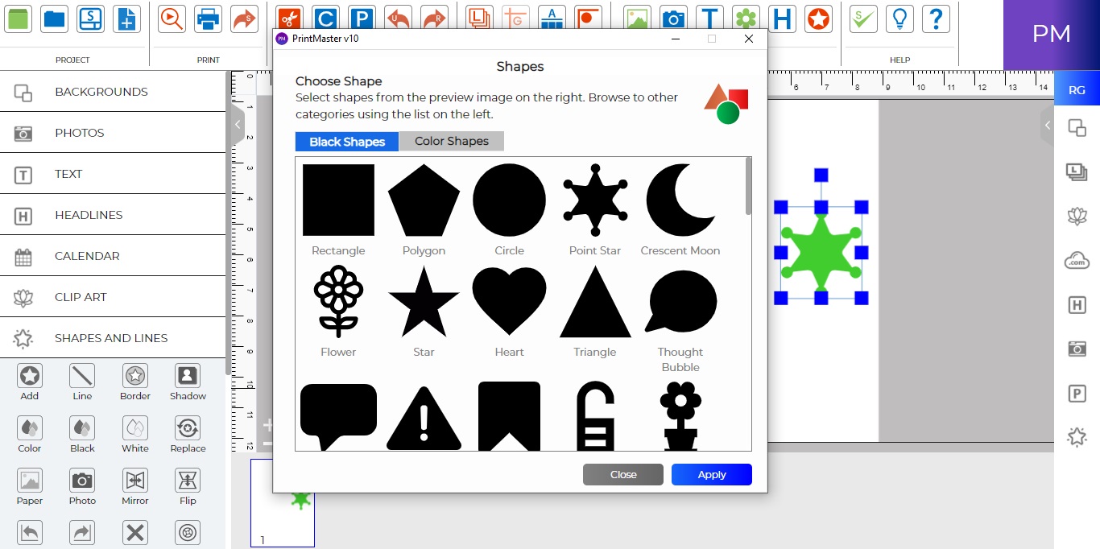This screenshot has height=549, width=1100.
Task: Click the add page icon
Action: (x=126, y=19)
